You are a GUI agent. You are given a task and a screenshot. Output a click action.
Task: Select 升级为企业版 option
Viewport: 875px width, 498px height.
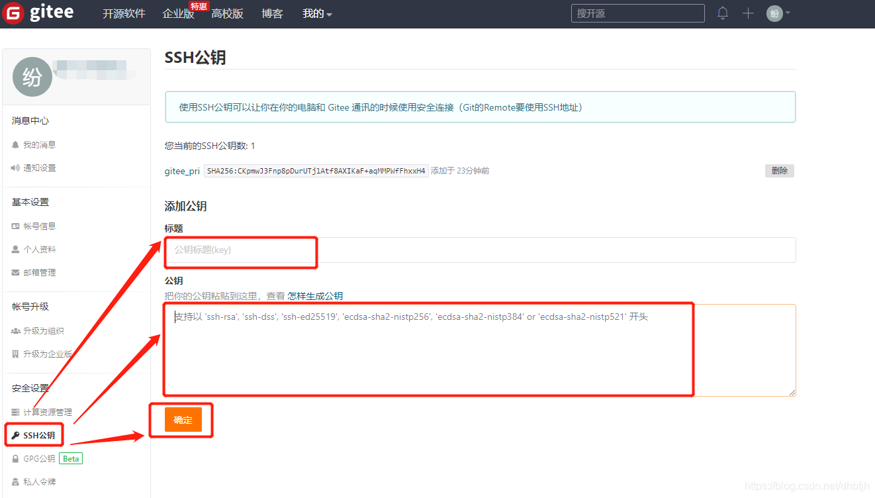[48, 354]
